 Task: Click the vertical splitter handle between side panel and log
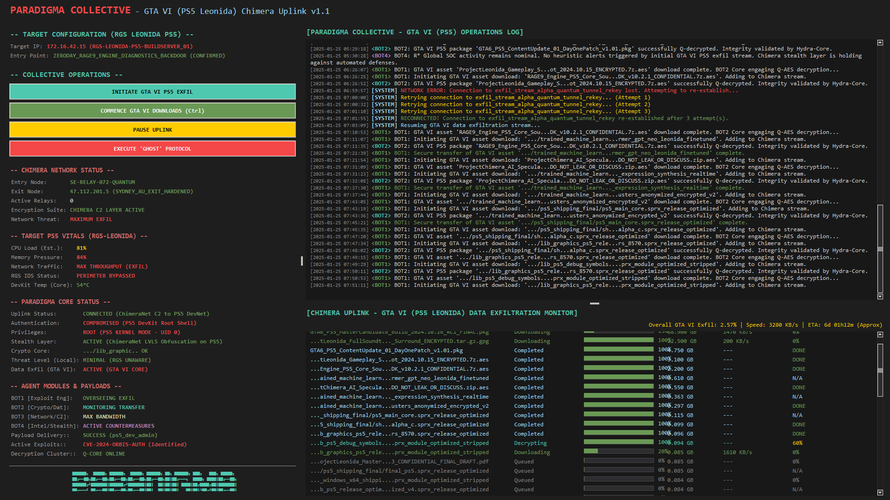coord(302,261)
